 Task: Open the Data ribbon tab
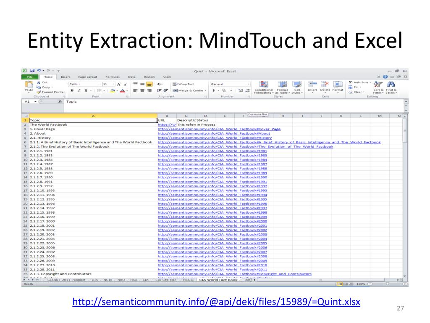tap(131, 77)
